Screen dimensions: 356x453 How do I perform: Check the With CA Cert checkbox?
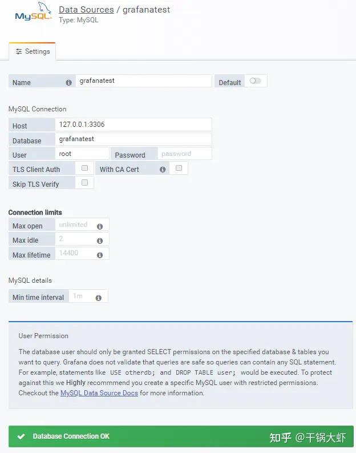pyautogui.click(x=179, y=168)
